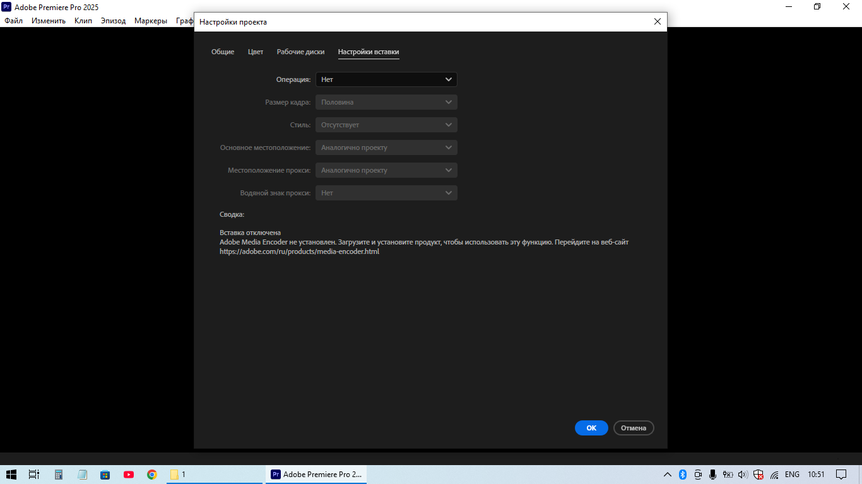Image resolution: width=862 pixels, height=484 pixels.
Task: Switch the ENG input language indicator
Action: [x=792, y=475]
